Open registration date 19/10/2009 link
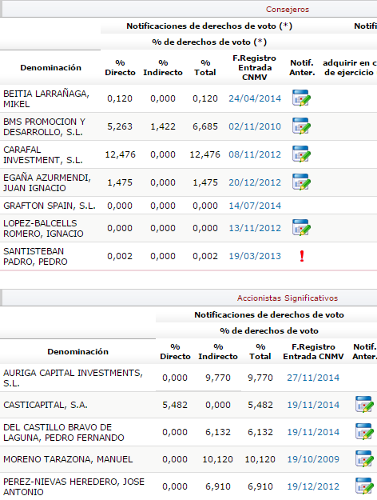The height and width of the screenshot is (500, 377). coord(313,459)
